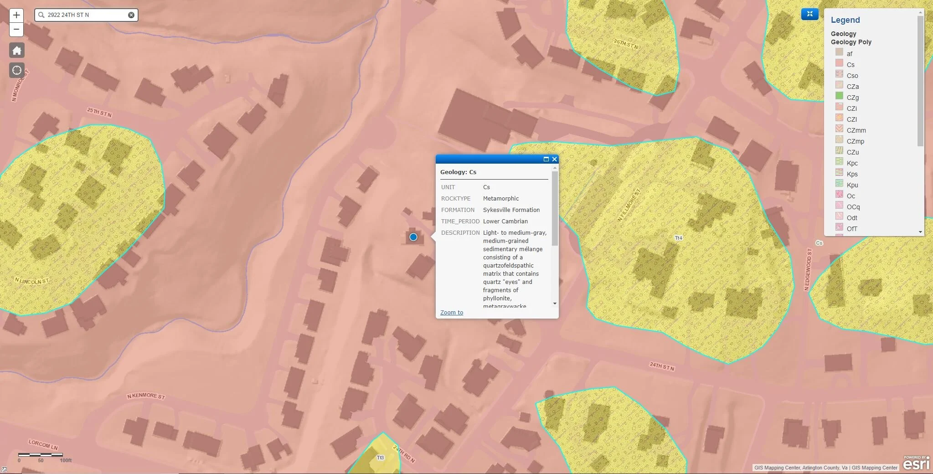Click the search magnifier icon
The image size is (933, 474).
pyautogui.click(x=41, y=15)
